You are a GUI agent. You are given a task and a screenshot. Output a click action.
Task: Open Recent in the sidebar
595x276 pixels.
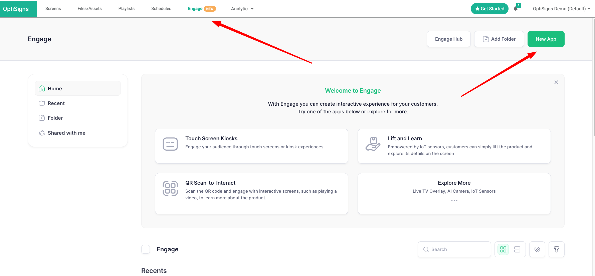[x=56, y=103]
